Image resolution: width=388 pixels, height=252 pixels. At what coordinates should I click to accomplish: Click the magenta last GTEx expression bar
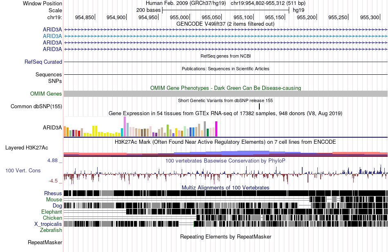click(x=216, y=129)
